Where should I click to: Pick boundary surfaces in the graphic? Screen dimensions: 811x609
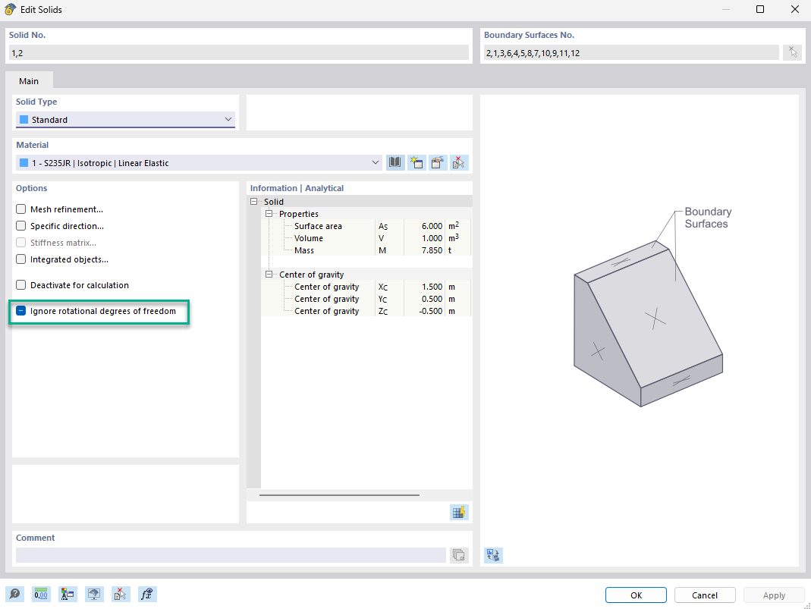tap(793, 52)
